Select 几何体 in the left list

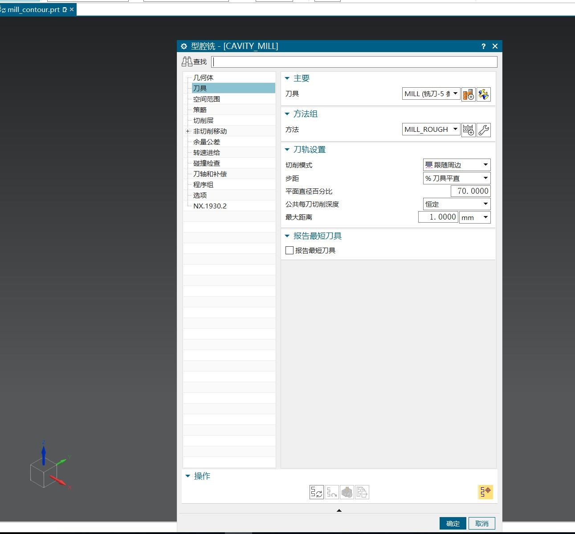203,77
